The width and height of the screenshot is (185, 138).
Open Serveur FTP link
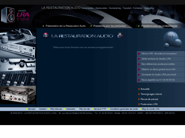pyautogui.click(x=100, y=109)
